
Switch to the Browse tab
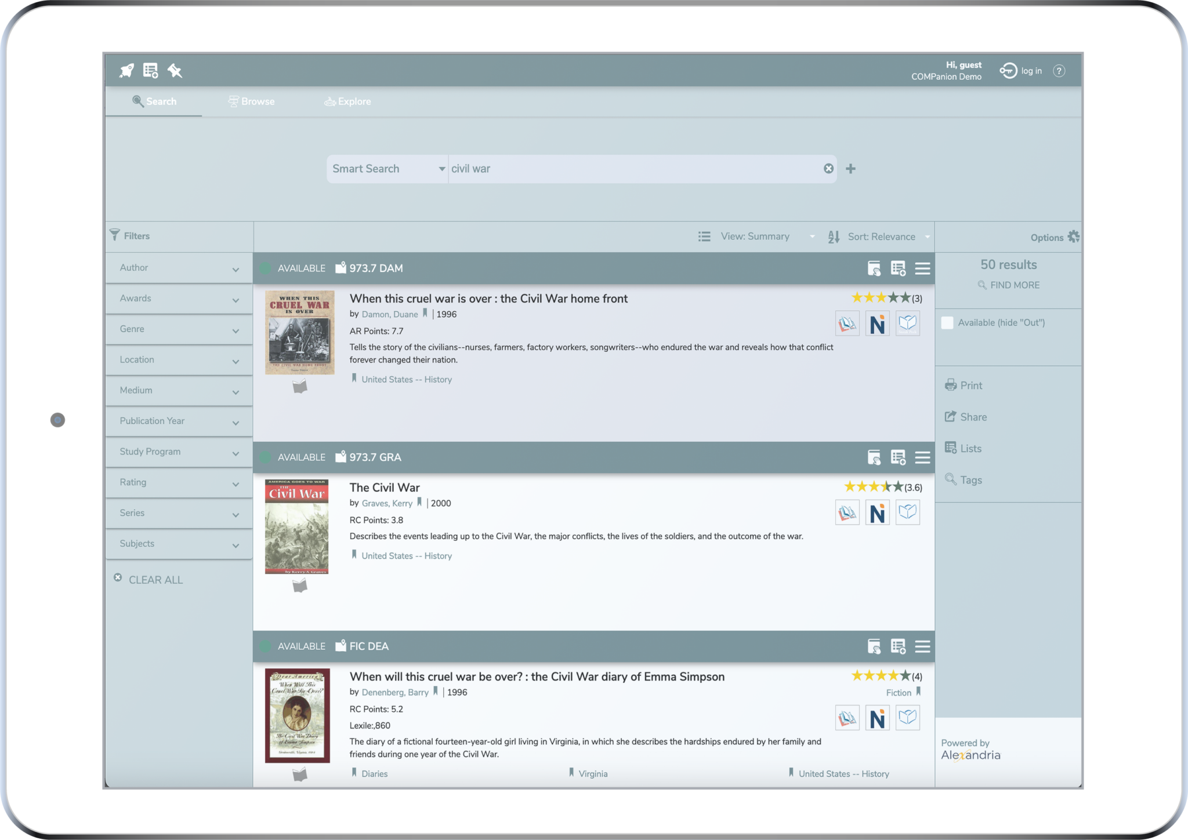click(252, 101)
